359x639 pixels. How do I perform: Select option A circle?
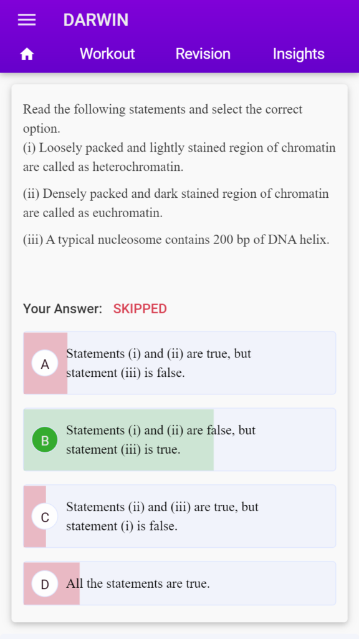click(x=45, y=363)
